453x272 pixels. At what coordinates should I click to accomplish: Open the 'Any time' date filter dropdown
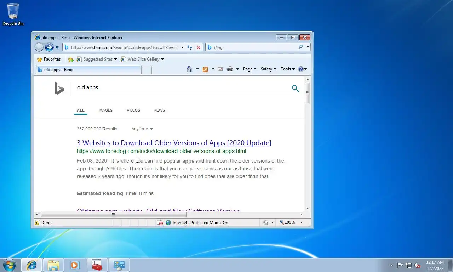pyautogui.click(x=142, y=129)
